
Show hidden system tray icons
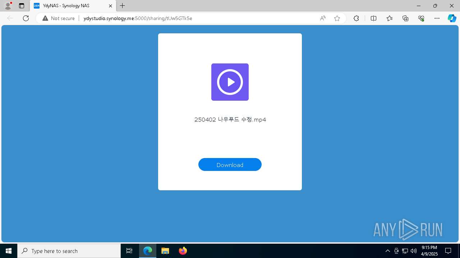387,251
